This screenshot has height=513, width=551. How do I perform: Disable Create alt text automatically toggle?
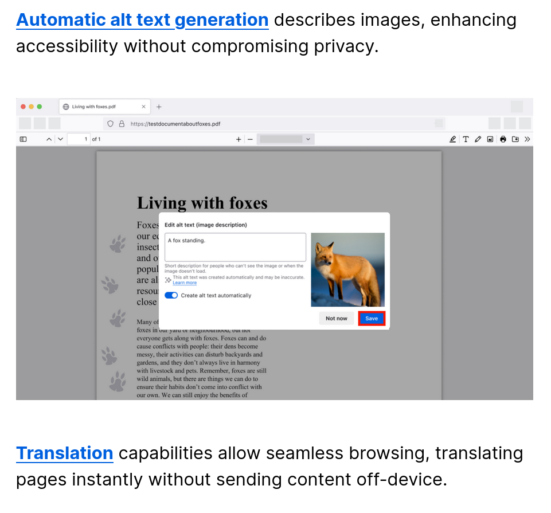(171, 296)
